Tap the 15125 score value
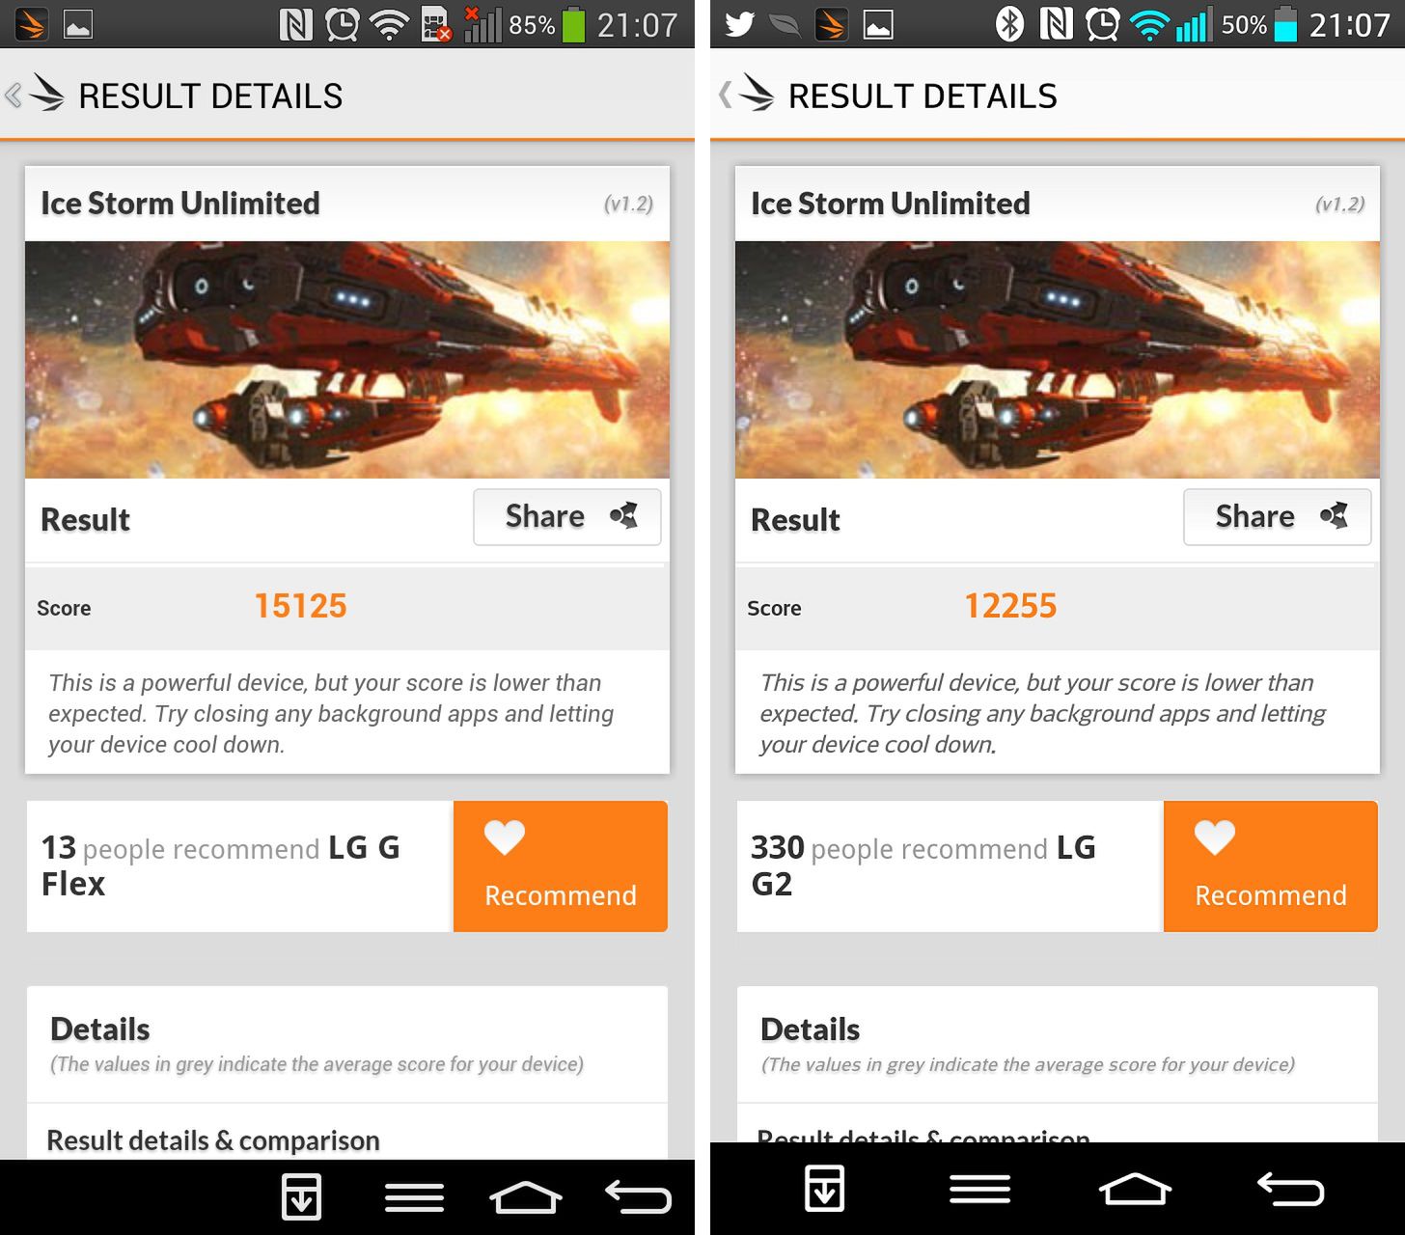This screenshot has height=1235, width=1405. click(300, 606)
